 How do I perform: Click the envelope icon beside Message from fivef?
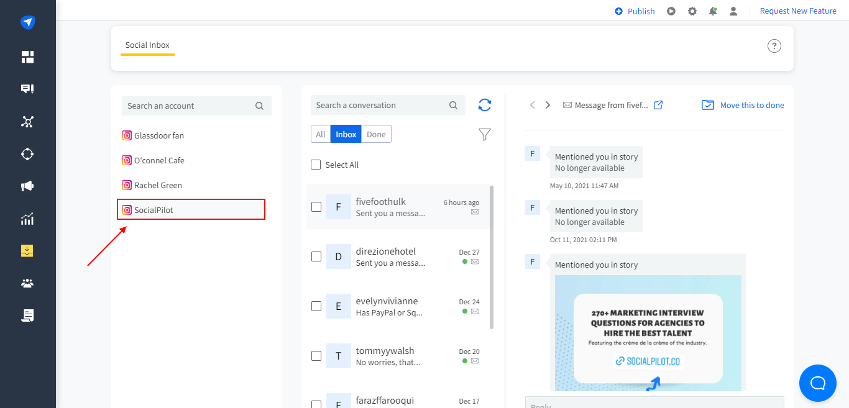click(x=567, y=106)
